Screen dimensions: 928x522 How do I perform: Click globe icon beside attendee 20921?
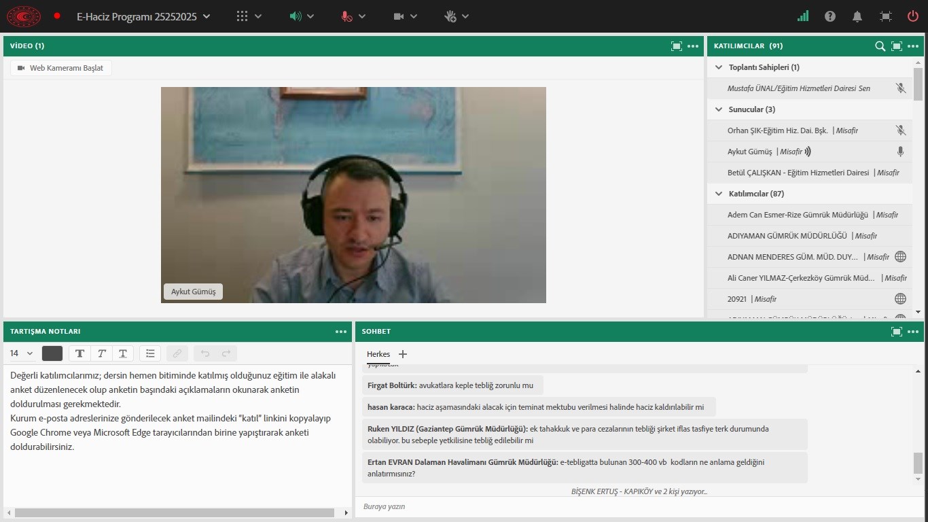(x=900, y=299)
